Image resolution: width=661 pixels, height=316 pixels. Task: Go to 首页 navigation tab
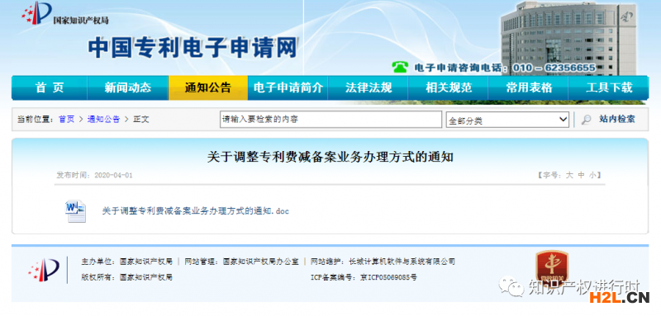50,87
